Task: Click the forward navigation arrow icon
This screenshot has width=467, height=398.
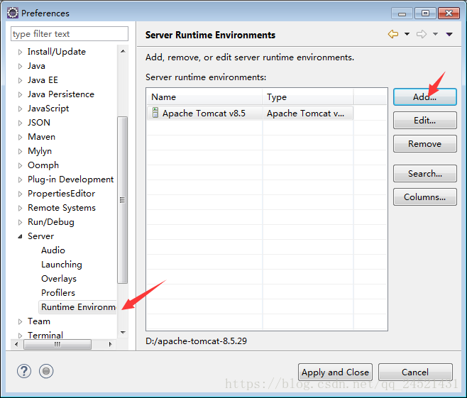Action: tap(422, 34)
